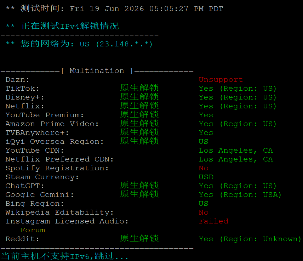Click the red 'No' for Spotify Registration

coord(204,168)
